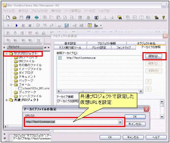Viewport: 170px width, 143px height.
Task: Click the yellow question mark help icon
Action: pyautogui.click(x=164, y=18)
